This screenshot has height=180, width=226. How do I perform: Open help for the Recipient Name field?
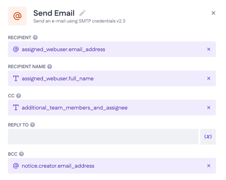click(x=50, y=67)
